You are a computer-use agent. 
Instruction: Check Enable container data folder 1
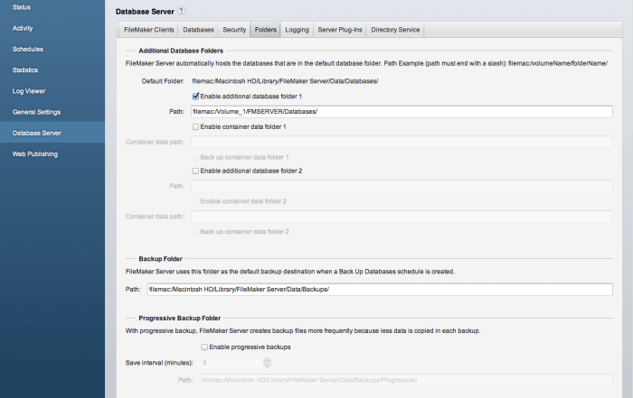(196, 127)
